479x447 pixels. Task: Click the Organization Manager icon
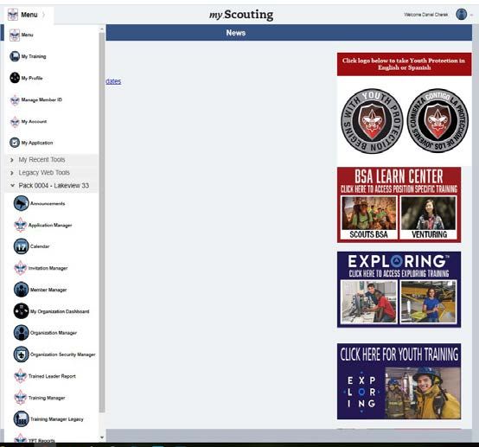point(21,332)
